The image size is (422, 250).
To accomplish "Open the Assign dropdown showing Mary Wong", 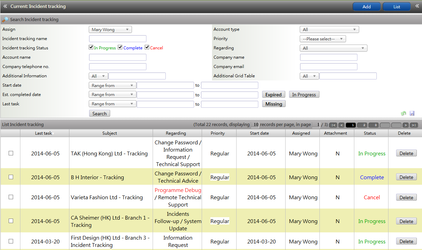I will 110,30.
